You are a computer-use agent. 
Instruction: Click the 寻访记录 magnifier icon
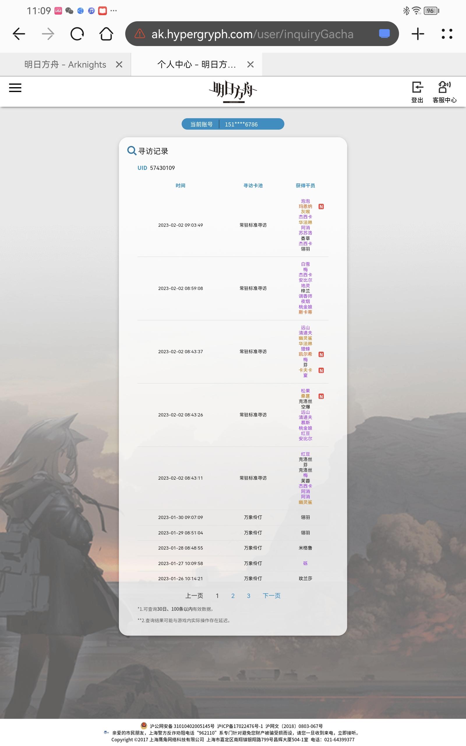click(x=132, y=151)
